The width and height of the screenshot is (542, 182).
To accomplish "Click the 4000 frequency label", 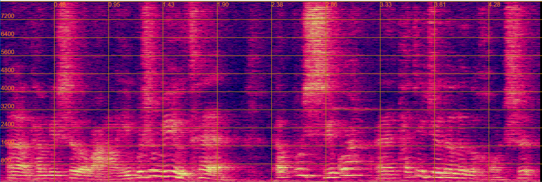I will click(x=8, y=88).
